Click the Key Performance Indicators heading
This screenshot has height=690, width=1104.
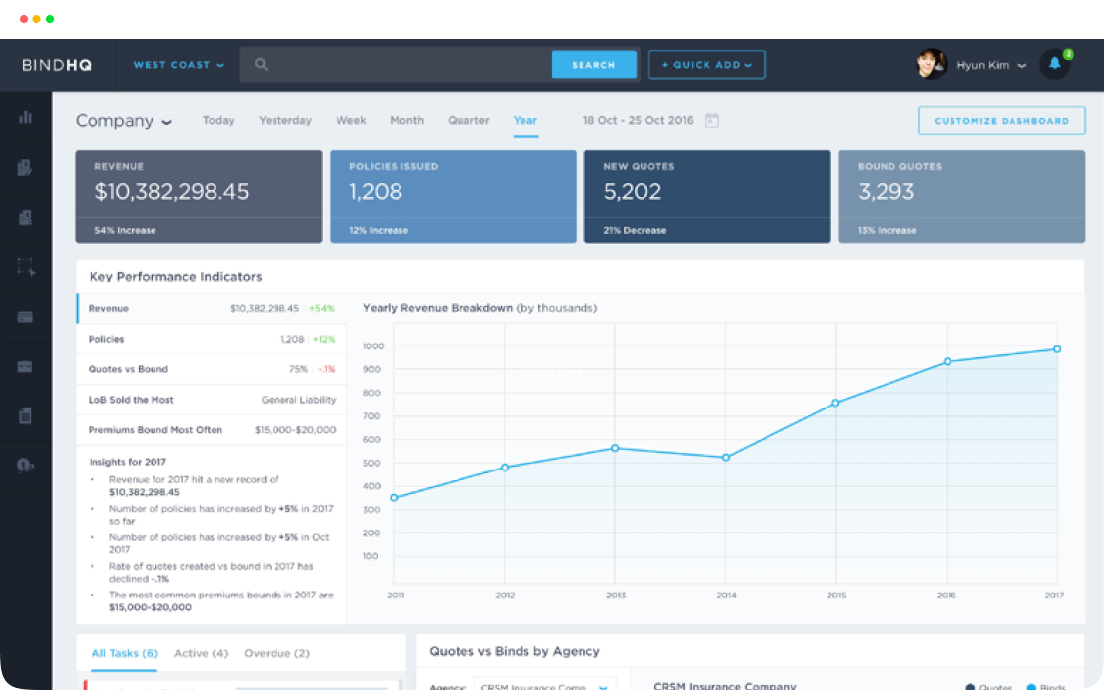[175, 276]
